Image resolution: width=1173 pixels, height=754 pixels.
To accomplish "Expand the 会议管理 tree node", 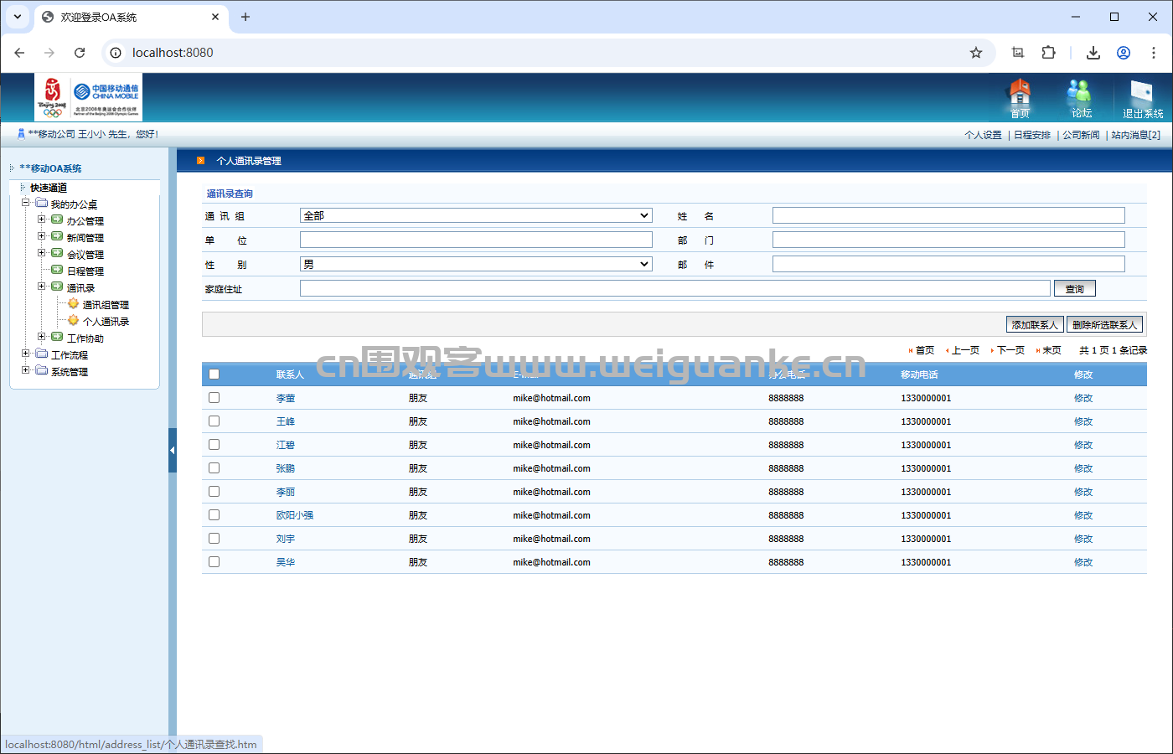I will pos(41,253).
